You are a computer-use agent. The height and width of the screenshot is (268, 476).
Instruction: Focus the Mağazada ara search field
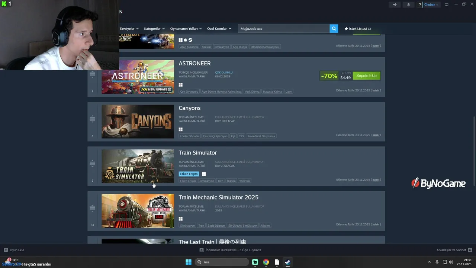(x=284, y=29)
